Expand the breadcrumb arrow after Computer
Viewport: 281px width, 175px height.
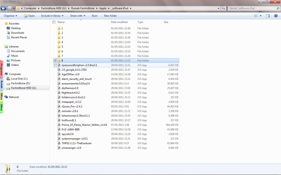click(x=39, y=8)
